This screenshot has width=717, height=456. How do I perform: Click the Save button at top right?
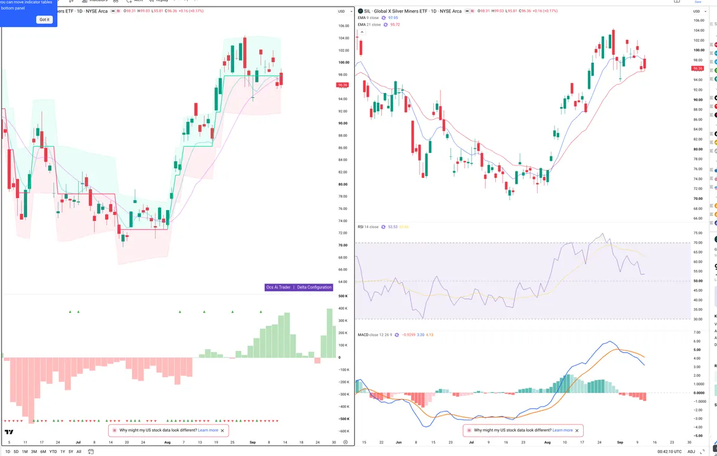pyautogui.click(x=698, y=2)
